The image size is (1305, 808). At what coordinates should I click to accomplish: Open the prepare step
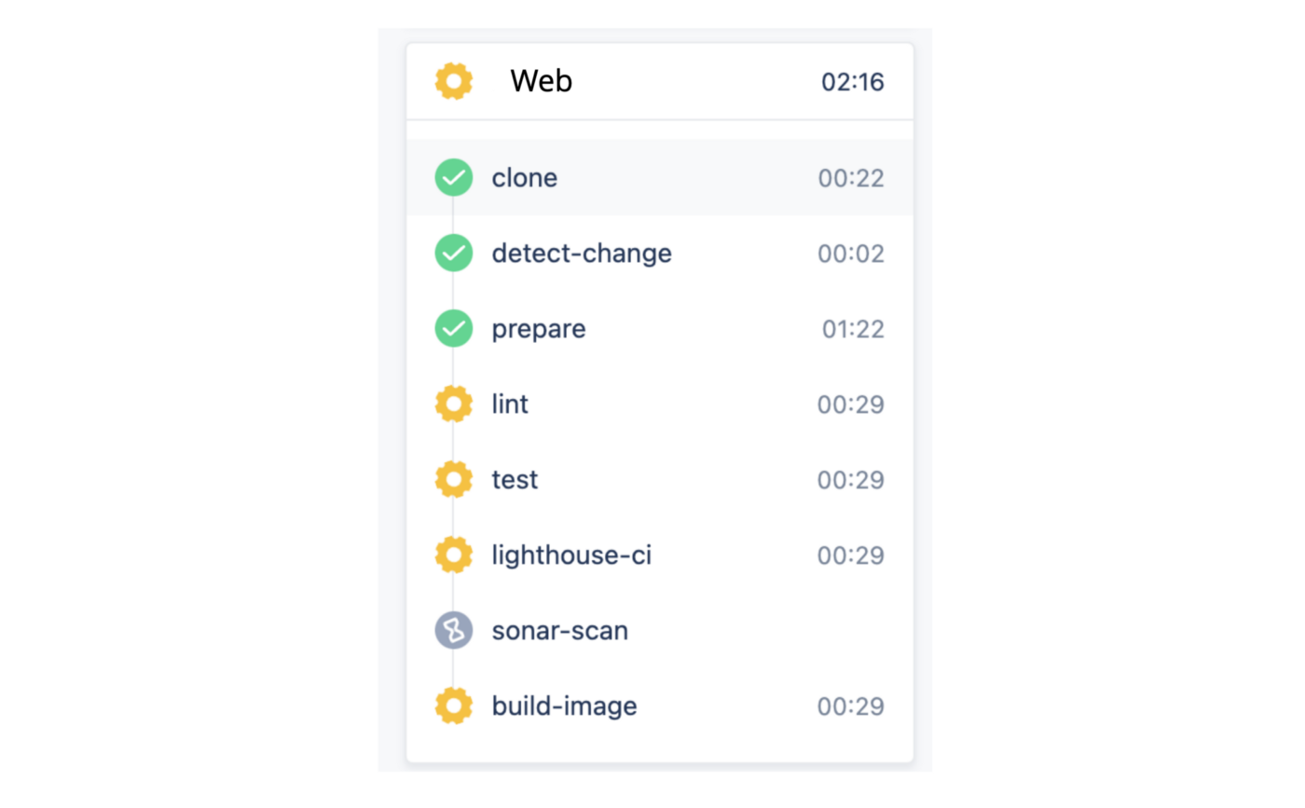[x=539, y=329]
